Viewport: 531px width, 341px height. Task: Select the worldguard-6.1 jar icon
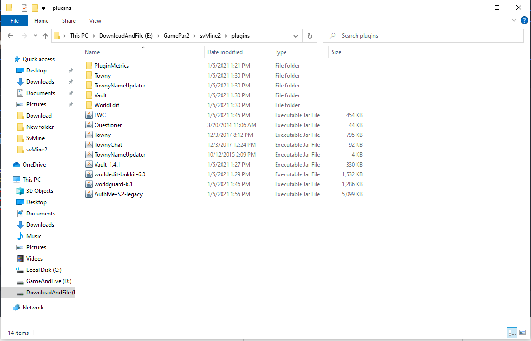click(89, 184)
